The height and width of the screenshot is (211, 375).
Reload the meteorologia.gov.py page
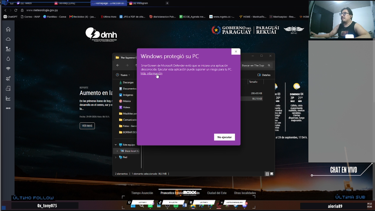(x=16, y=10)
